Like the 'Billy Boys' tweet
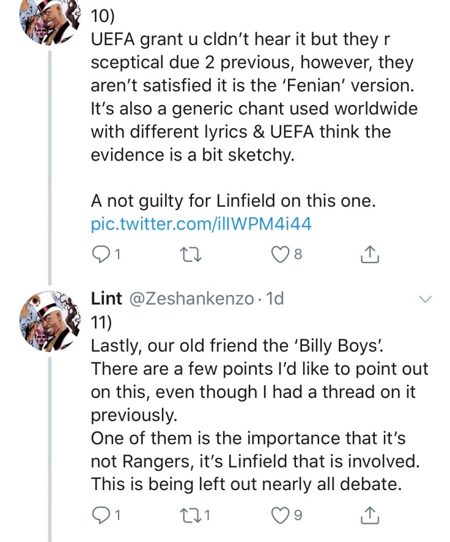This screenshot has height=542, width=450. pyautogui.click(x=280, y=516)
